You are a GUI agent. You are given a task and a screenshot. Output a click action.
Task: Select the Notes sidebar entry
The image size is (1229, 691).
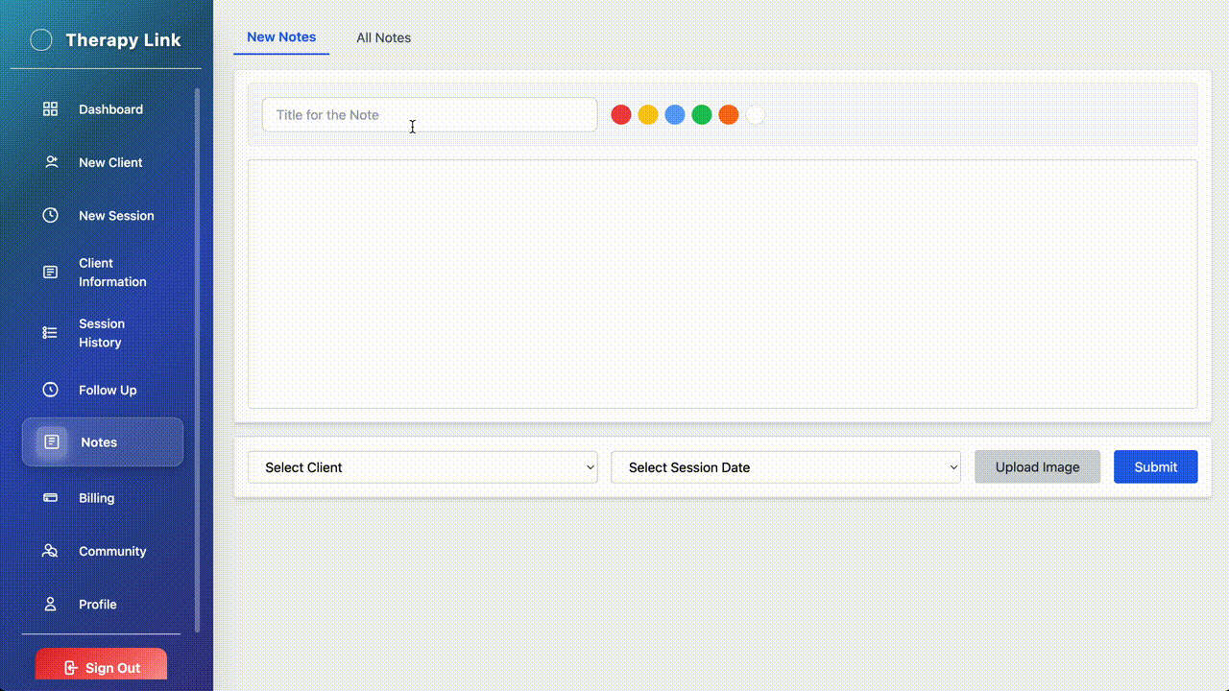pos(99,442)
